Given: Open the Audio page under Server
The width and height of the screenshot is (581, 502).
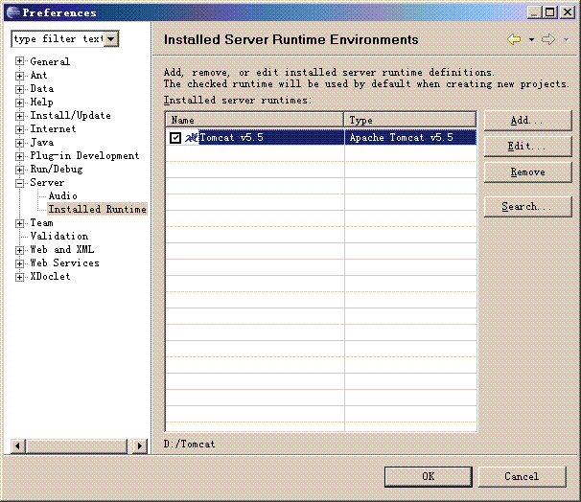Looking at the screenshot, I should click(62, 195).
